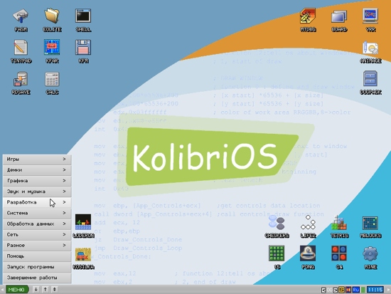Open the 15 puzzle game icon
391x294 pixels.
(277, 257)
